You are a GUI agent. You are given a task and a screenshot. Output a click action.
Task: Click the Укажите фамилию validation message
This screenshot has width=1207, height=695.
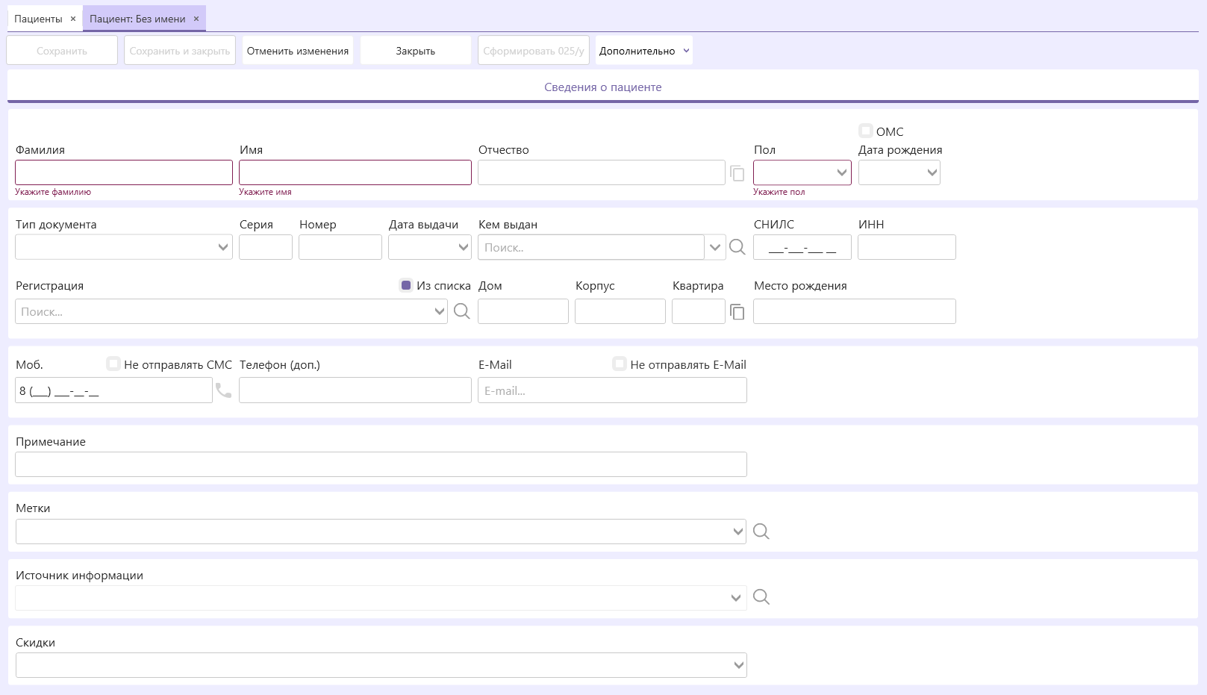pos(53,192)
